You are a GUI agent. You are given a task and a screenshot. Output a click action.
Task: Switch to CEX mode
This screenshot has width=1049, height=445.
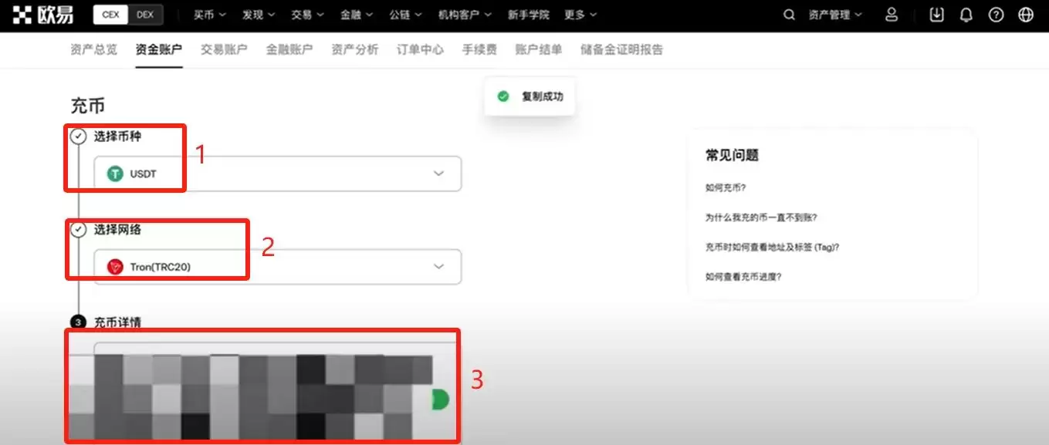[109, 13]
